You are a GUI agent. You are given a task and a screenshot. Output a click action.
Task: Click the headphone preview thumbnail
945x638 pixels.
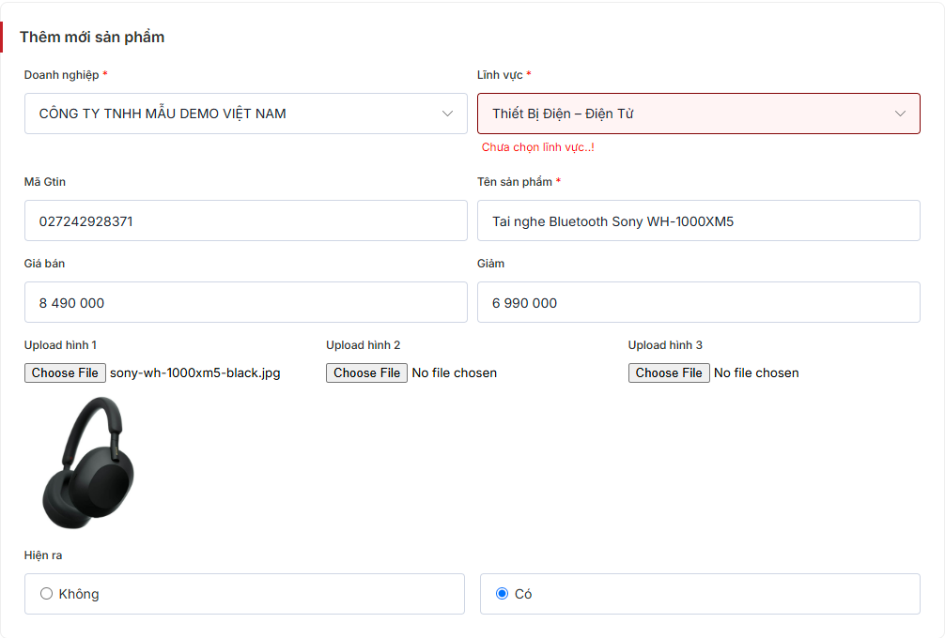click(x=88, y=463)
